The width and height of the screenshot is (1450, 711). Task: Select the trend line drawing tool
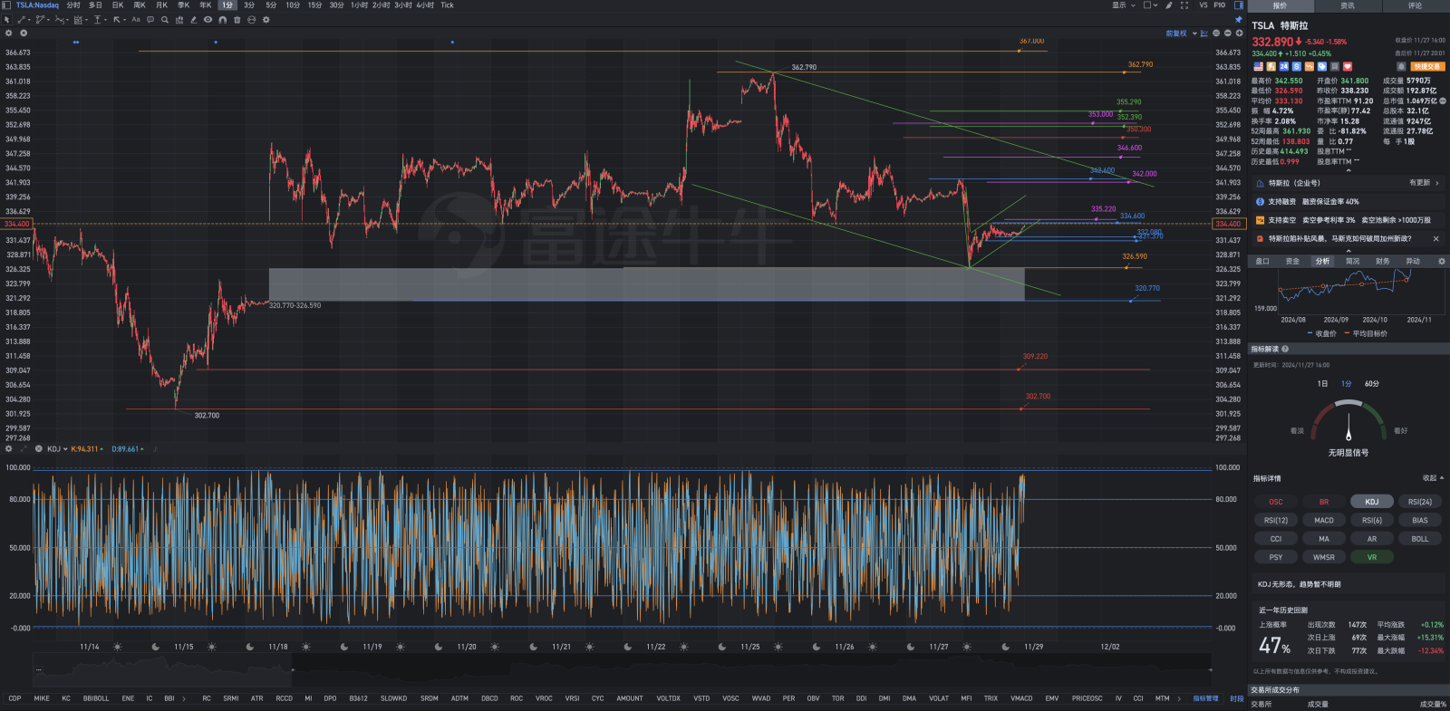[22, 19]
